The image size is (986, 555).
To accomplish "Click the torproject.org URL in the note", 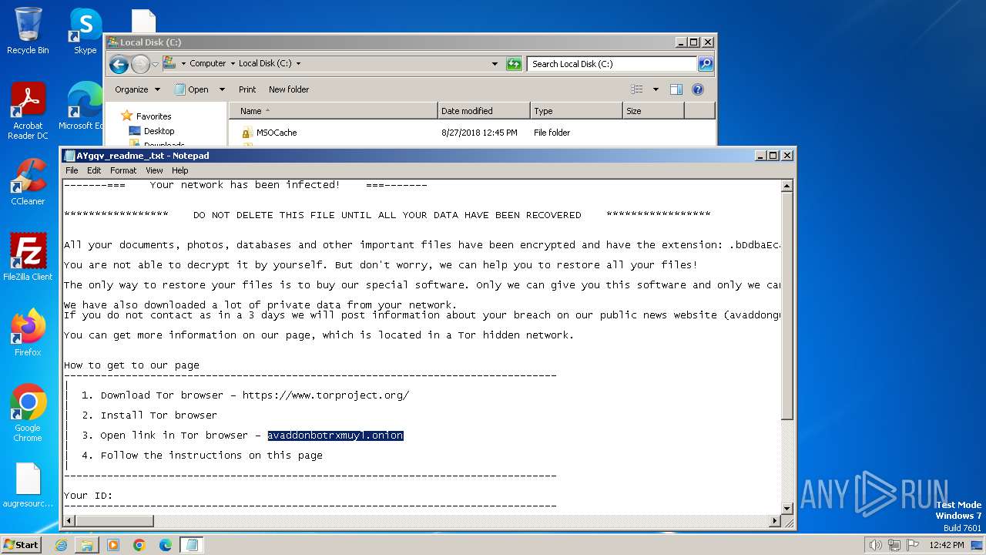I will coord(326,395).
